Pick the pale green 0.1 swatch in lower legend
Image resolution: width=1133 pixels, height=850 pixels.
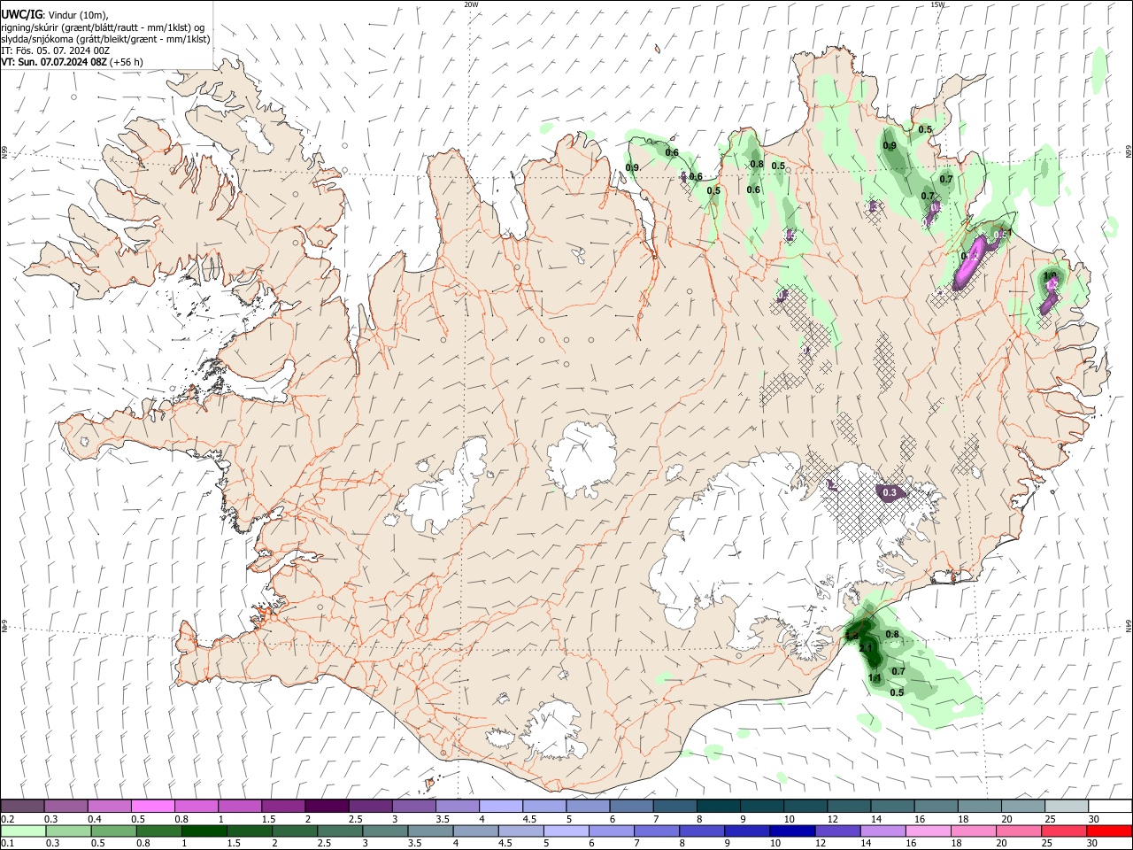coord(23,831)
